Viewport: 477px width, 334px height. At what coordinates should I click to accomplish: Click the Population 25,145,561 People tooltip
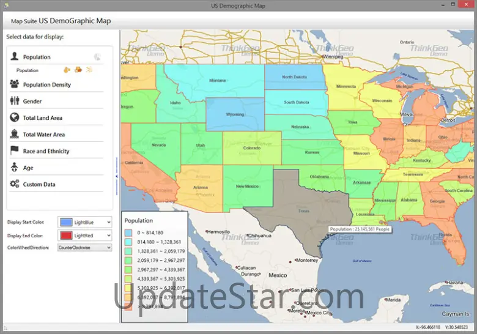pyautogui.click(x=360, y=229)
